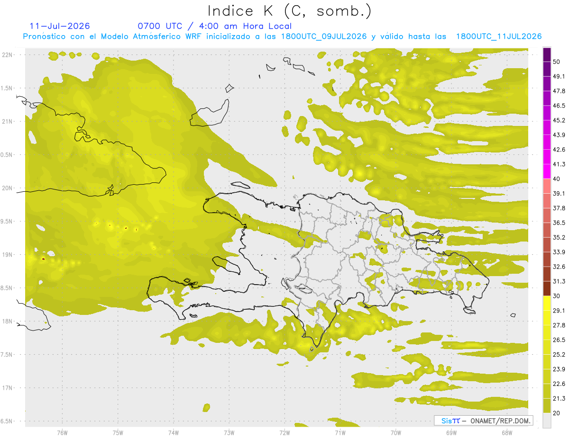Click the colorbar label '29.1'
Screen dimensions: 569x439
(x=559, y=310)
